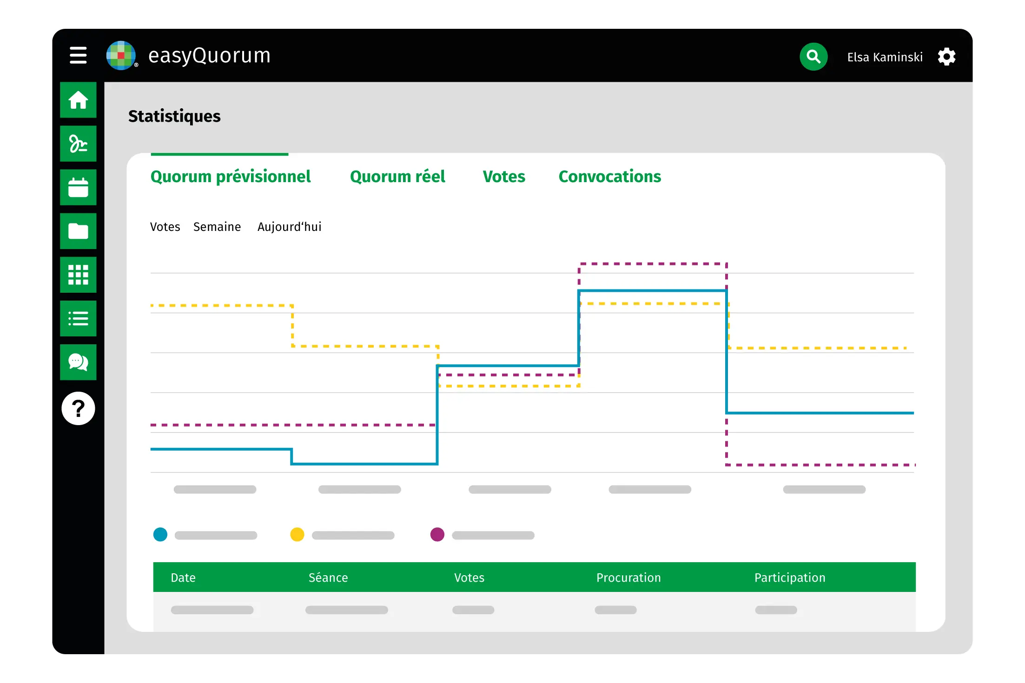
Task: Open the list sidebar icon
Action: (x=78, y=318)
